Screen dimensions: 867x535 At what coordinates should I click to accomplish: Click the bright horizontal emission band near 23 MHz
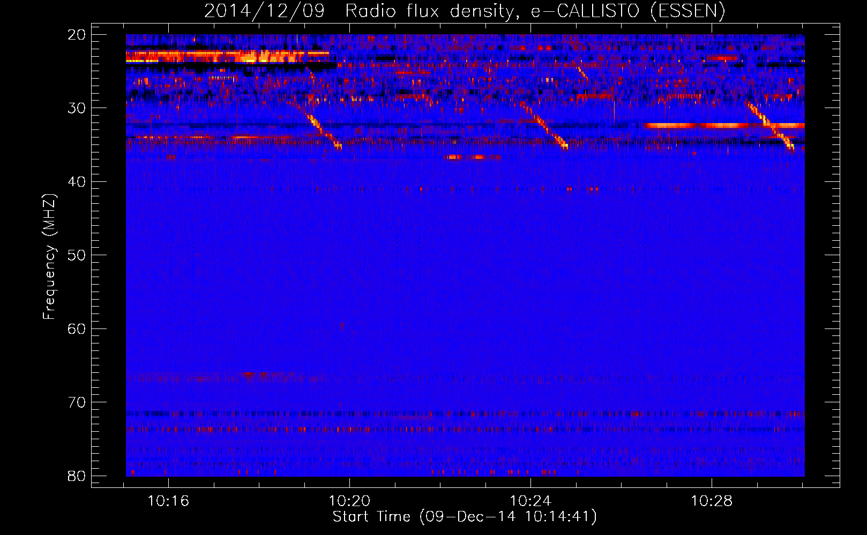(228, 56)
